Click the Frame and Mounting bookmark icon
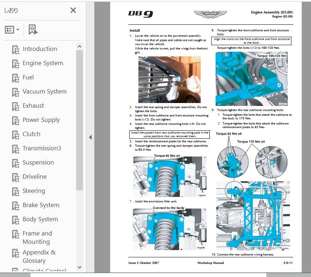This screenshot has height=277, width=311. tap(16, 234)
